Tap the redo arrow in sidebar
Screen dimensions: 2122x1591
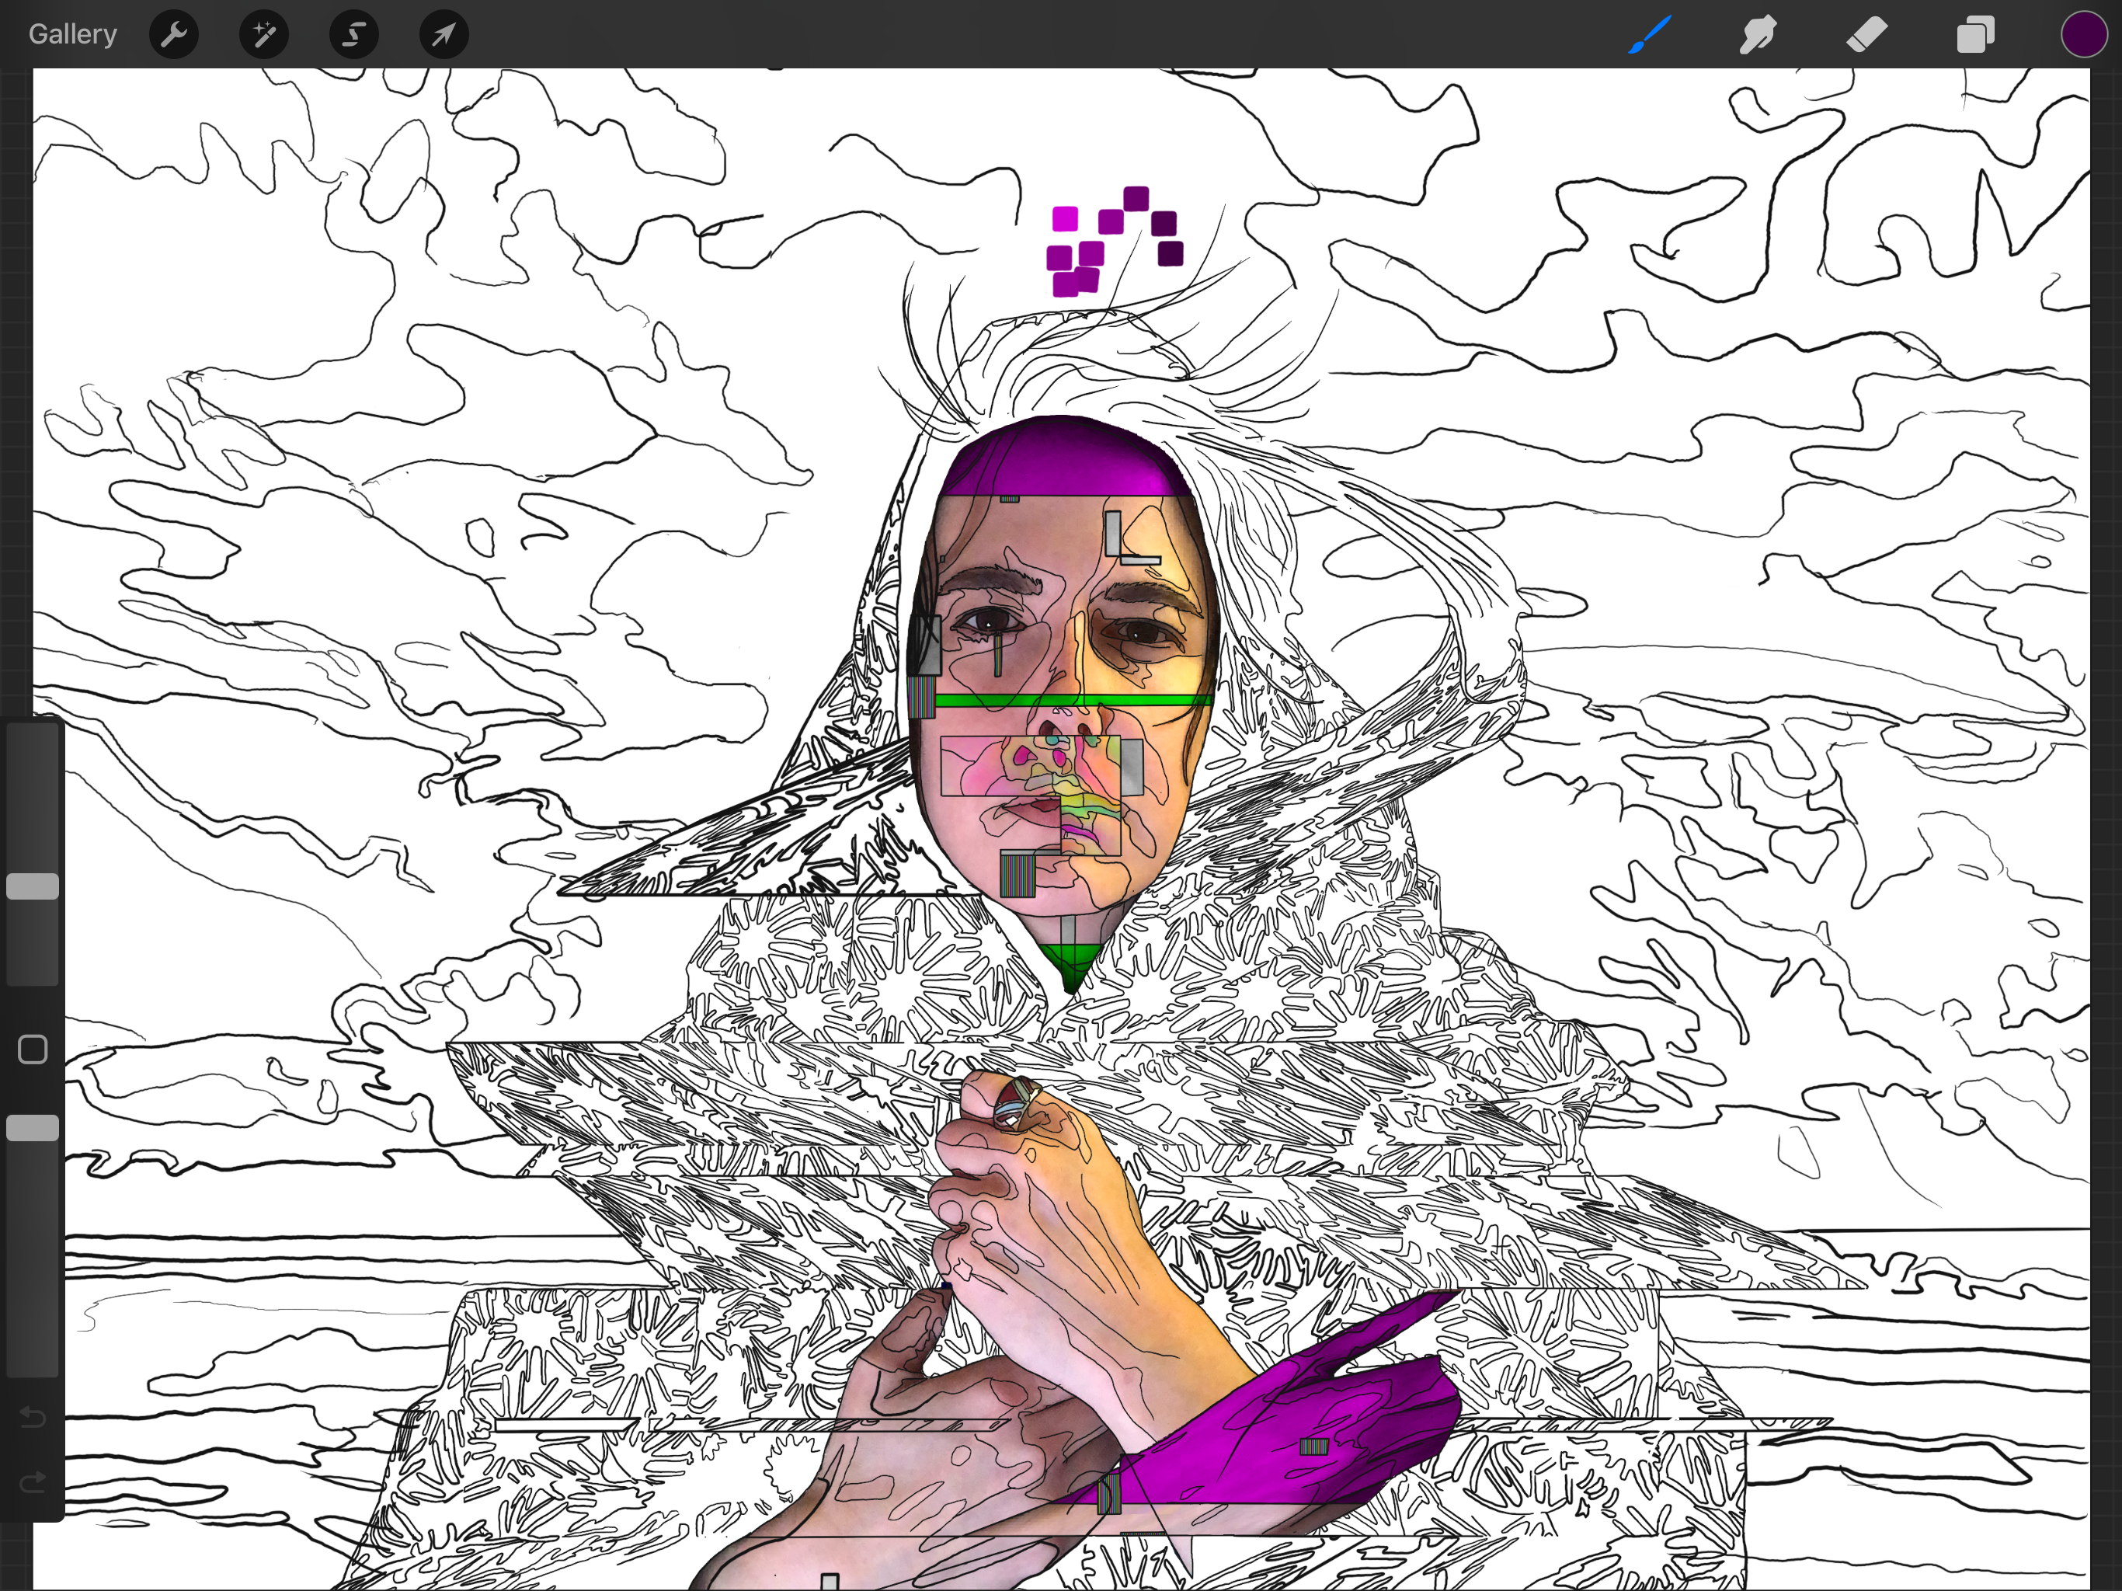click(33, 1482)
